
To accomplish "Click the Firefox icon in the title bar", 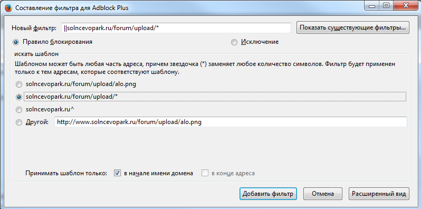I will pos(8,7).
